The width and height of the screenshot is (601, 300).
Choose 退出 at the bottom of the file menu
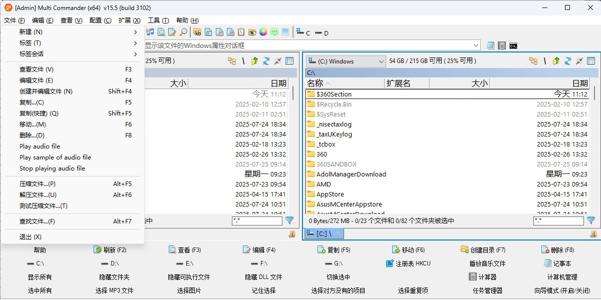30,237
